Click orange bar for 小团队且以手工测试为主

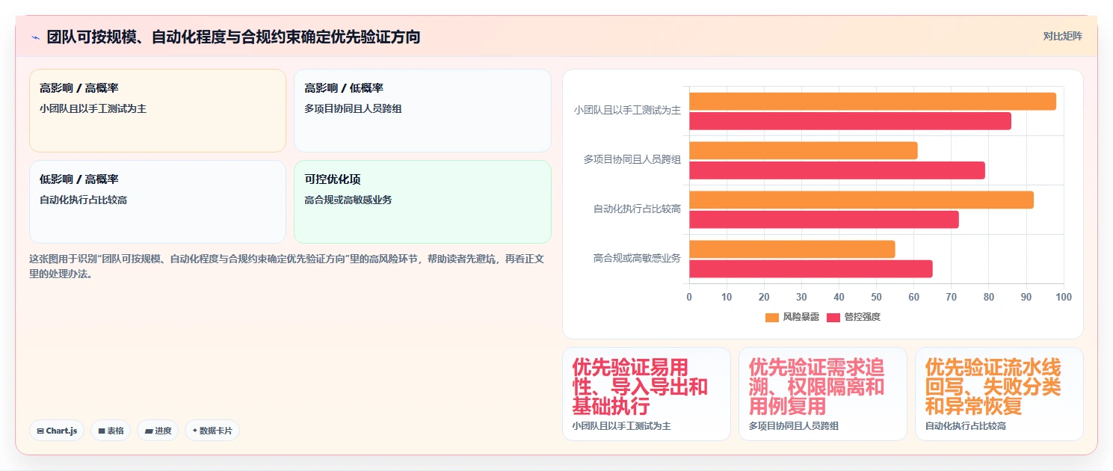872,101
